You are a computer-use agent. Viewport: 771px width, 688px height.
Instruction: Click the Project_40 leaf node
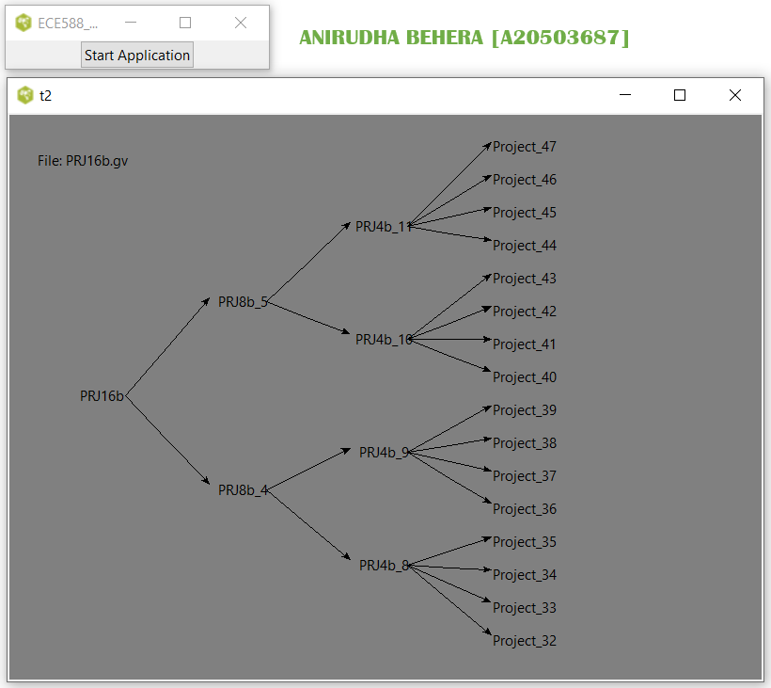point(525,377)
